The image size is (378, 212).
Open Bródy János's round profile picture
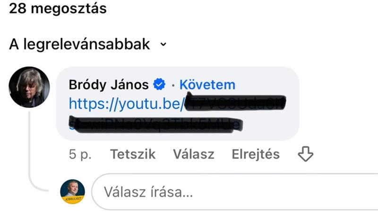point(29,87)
